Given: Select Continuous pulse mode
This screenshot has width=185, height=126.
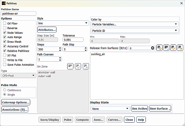Looking at the screenshot, I should click(x=5, y=90).
